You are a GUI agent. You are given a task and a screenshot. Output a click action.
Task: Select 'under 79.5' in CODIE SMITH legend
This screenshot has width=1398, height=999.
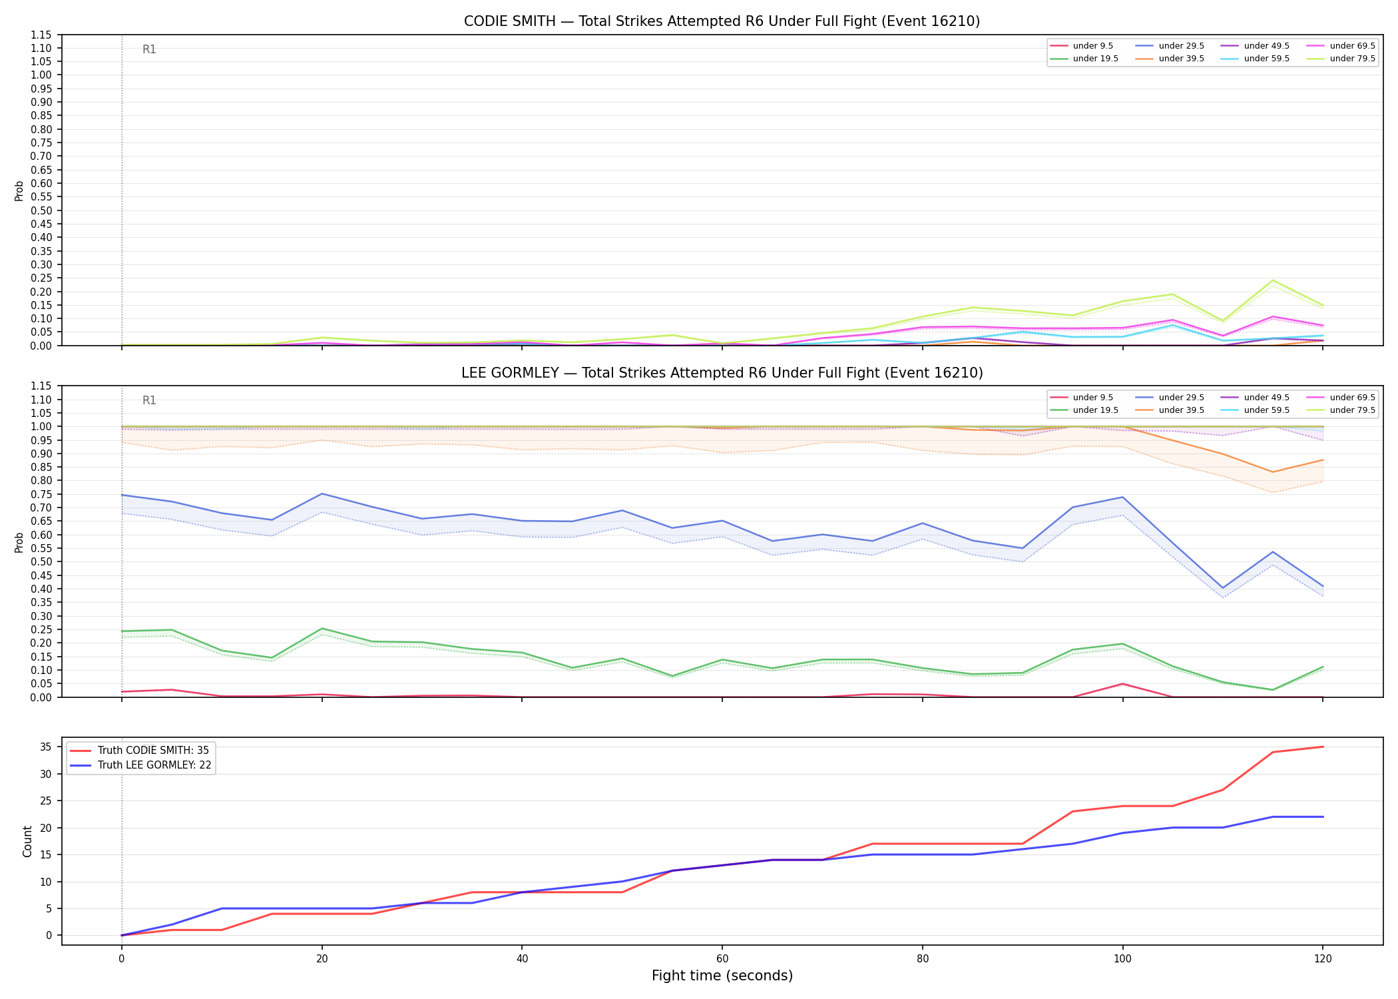click(1341, 59)
